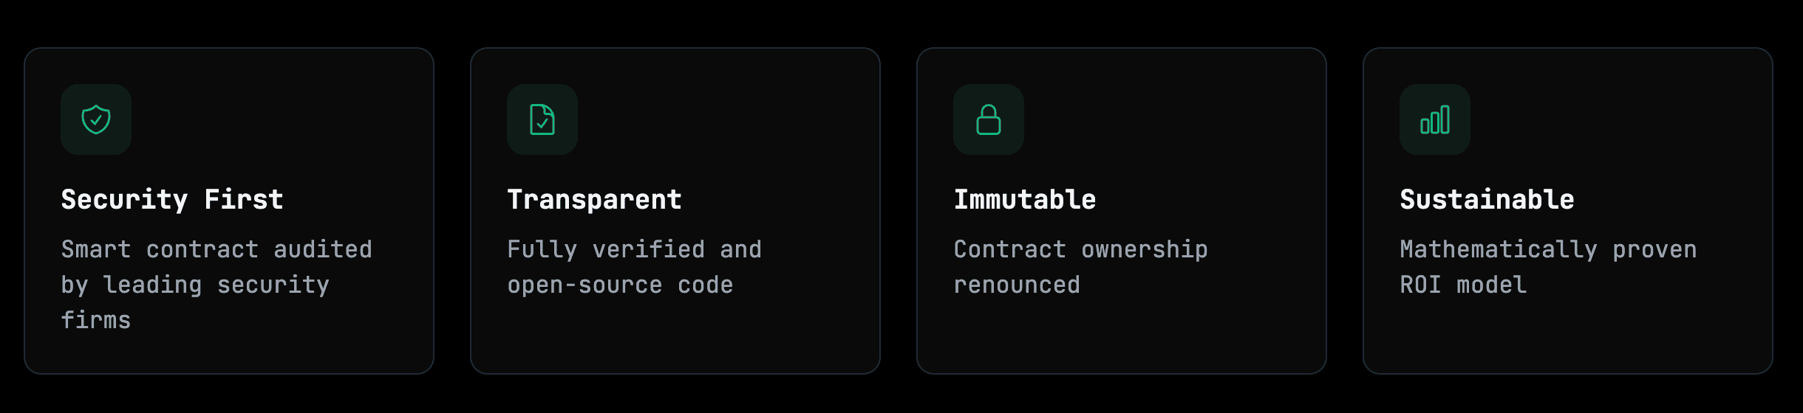
Task: Click 'by leading security' line
Action: (195, 285)
